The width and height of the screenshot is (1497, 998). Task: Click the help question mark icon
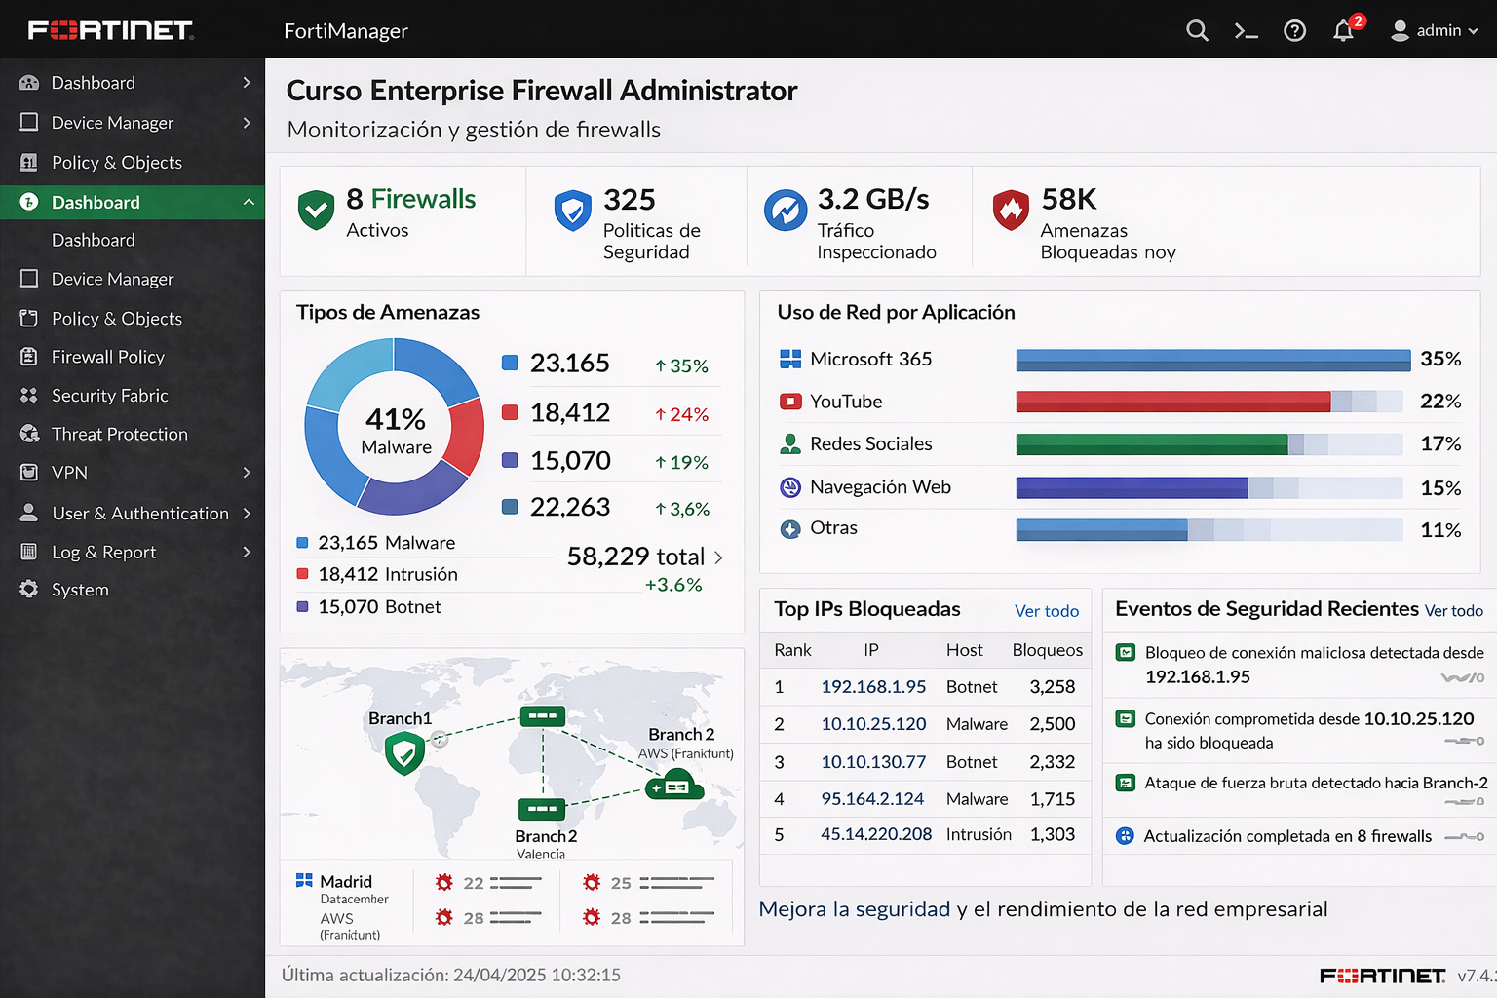[x=1294, y=31]
